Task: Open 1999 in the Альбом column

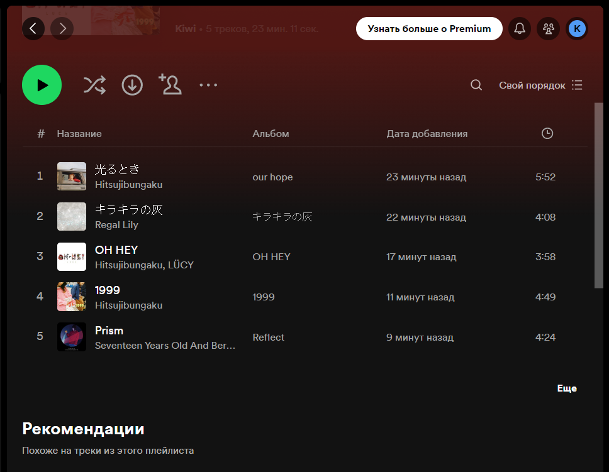Action: [x=264, y=297]
